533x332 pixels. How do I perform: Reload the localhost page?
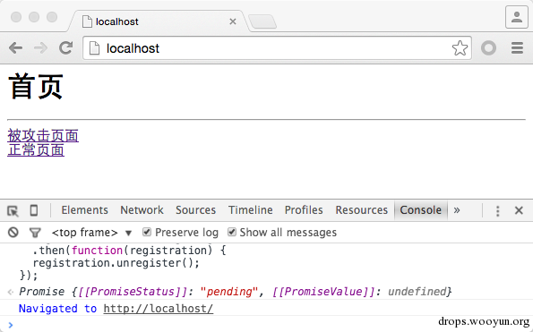(66, 47)
